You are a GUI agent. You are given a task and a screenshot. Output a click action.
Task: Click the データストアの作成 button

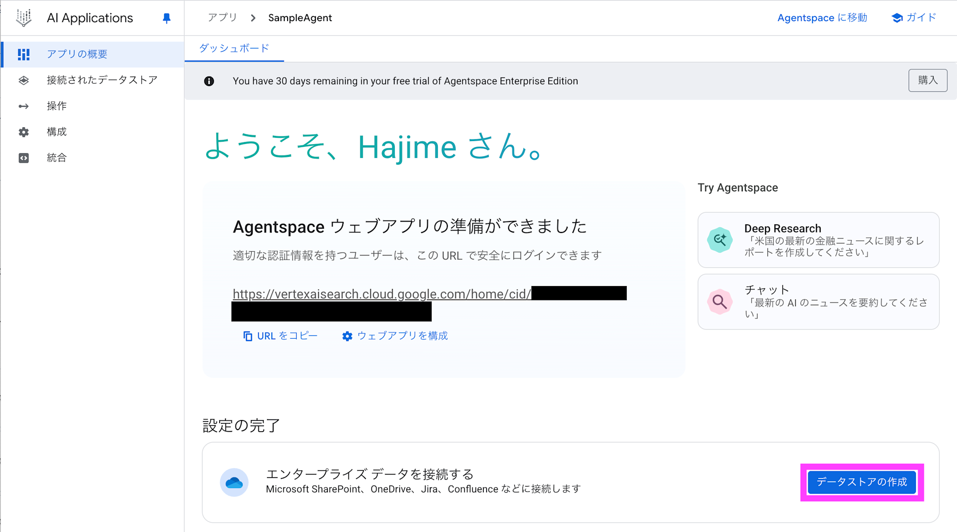tap(862, 482)
